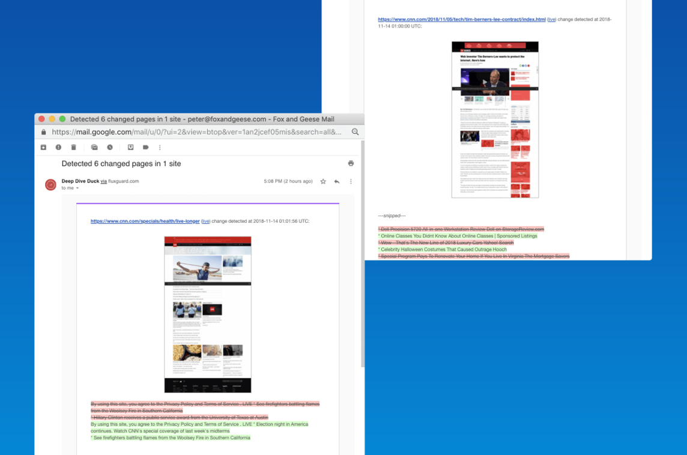Click the zoom magnifier in the address bar
The width and height of the screenshot is (687, 455).
coord(356,132)
